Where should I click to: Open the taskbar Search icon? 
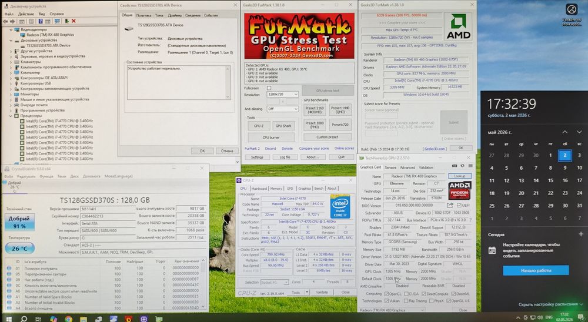pos(24,318)
